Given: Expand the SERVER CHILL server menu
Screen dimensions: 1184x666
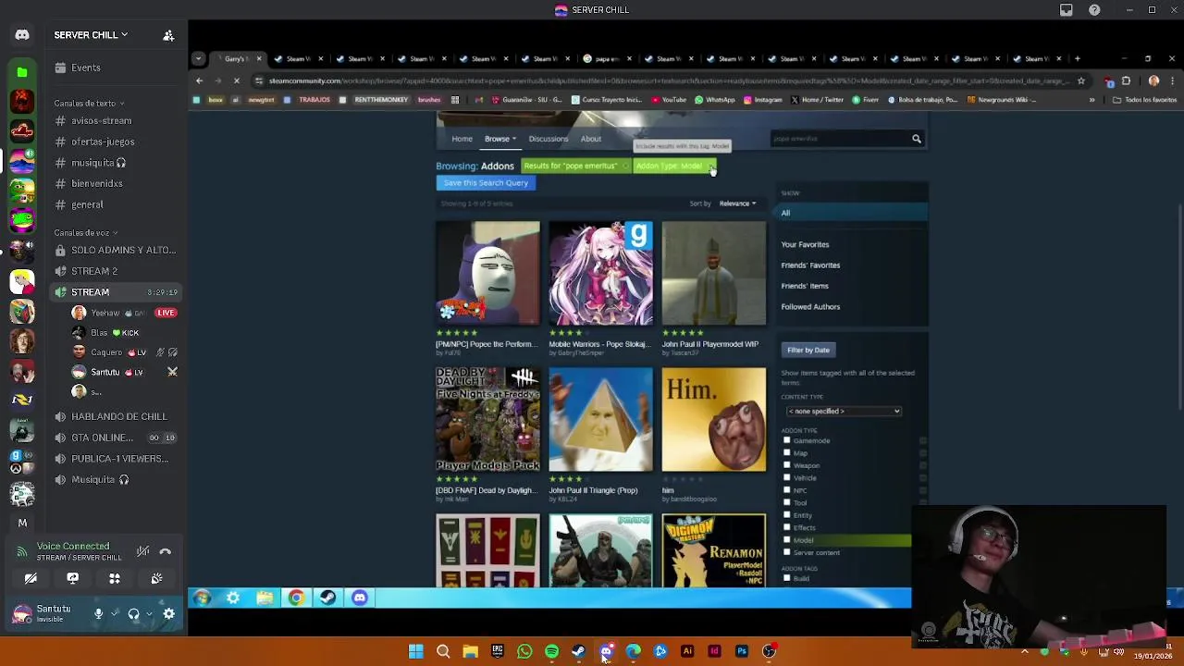Looking at the screenshot, I should tap(91, 35).
